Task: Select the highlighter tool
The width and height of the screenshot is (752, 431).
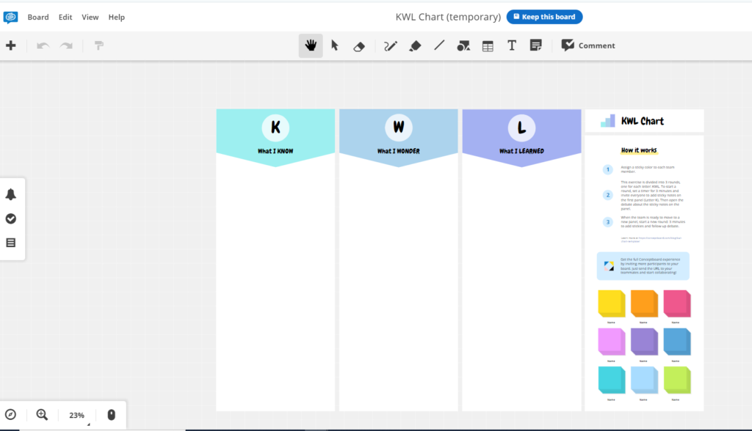Action: point(415,45)
